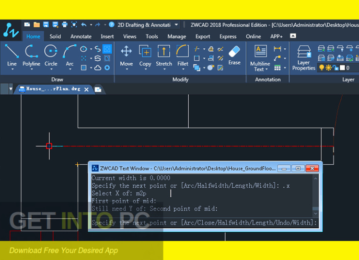
Task: Click the Redo arrow
Action: [x=98, y=24]
